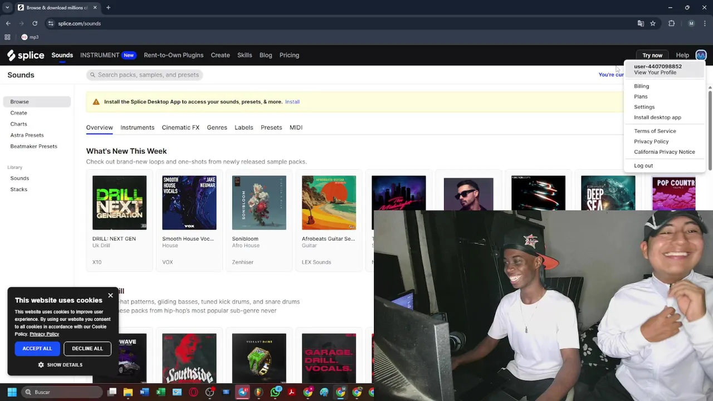Image resolution: width=713 pixels, height=401 pixels.
Task: Open Rent-to-Own Plugins in top navigation
Action: (173, 55)
